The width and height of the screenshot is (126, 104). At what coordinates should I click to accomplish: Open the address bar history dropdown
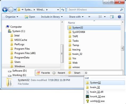click(58, 10)
